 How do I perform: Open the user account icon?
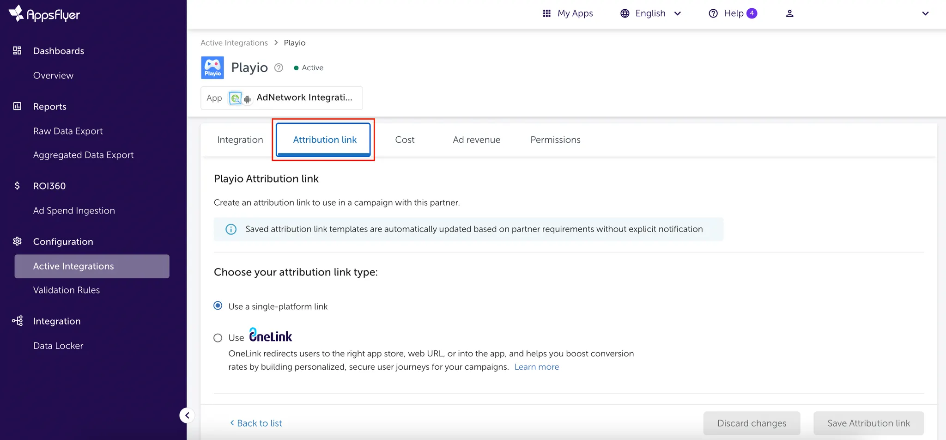click(790, 13)
